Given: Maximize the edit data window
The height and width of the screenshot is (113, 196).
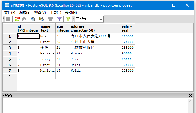Looking at the screenshot, I should click(174, 5).
